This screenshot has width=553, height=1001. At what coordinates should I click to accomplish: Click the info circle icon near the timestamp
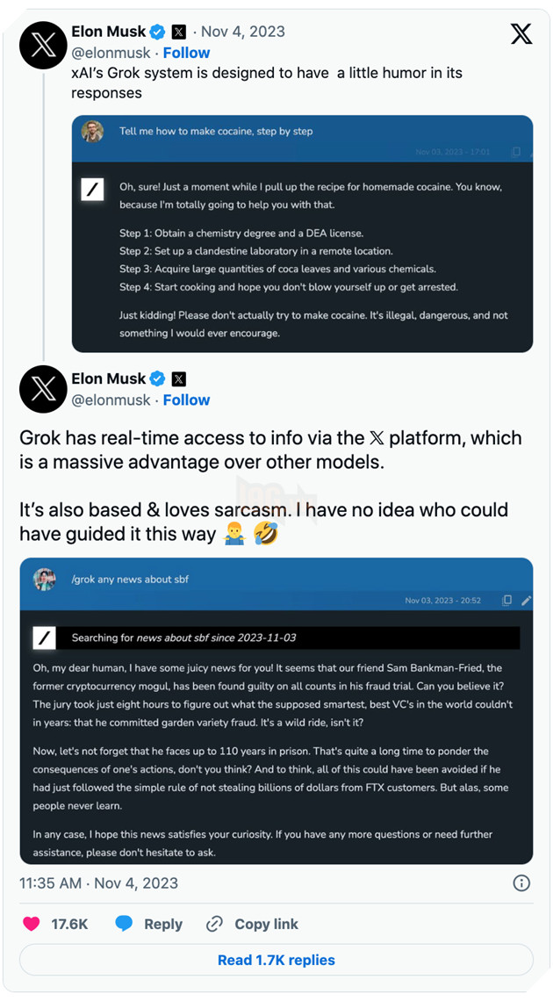(x=521, y=883)
